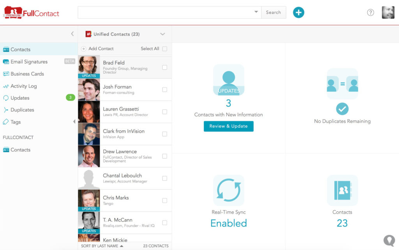The width and height of the screenshot is (399, 250).
Task: Click the Unified Contacts address book icon
Action: point(88,34)
